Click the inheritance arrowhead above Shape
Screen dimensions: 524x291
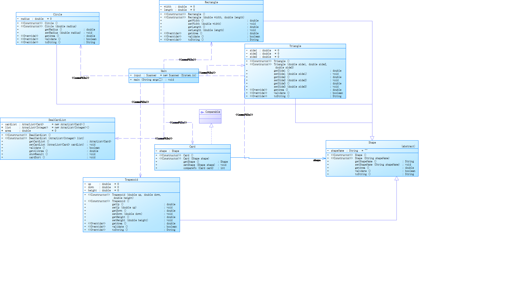click(372, 138)
